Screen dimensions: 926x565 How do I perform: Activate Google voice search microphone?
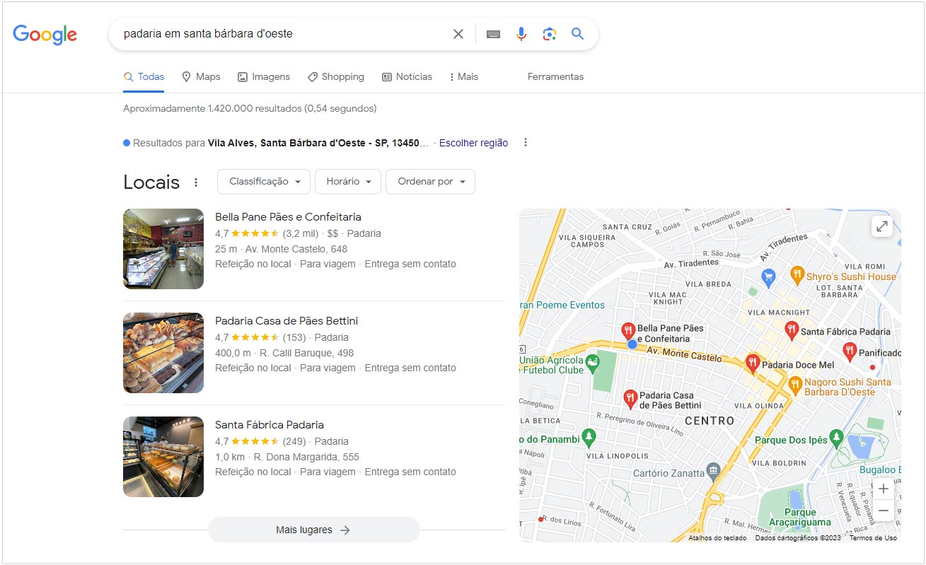tap(521, 33)
